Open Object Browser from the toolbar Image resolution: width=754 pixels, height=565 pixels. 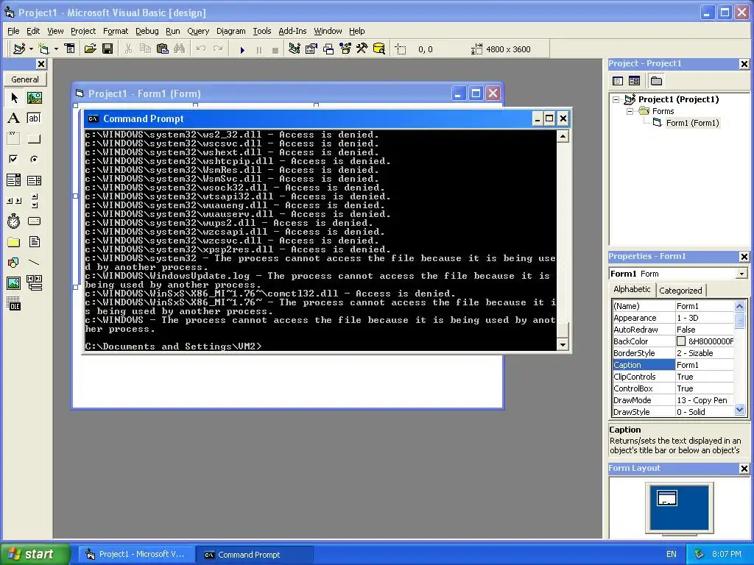[345, 49]
